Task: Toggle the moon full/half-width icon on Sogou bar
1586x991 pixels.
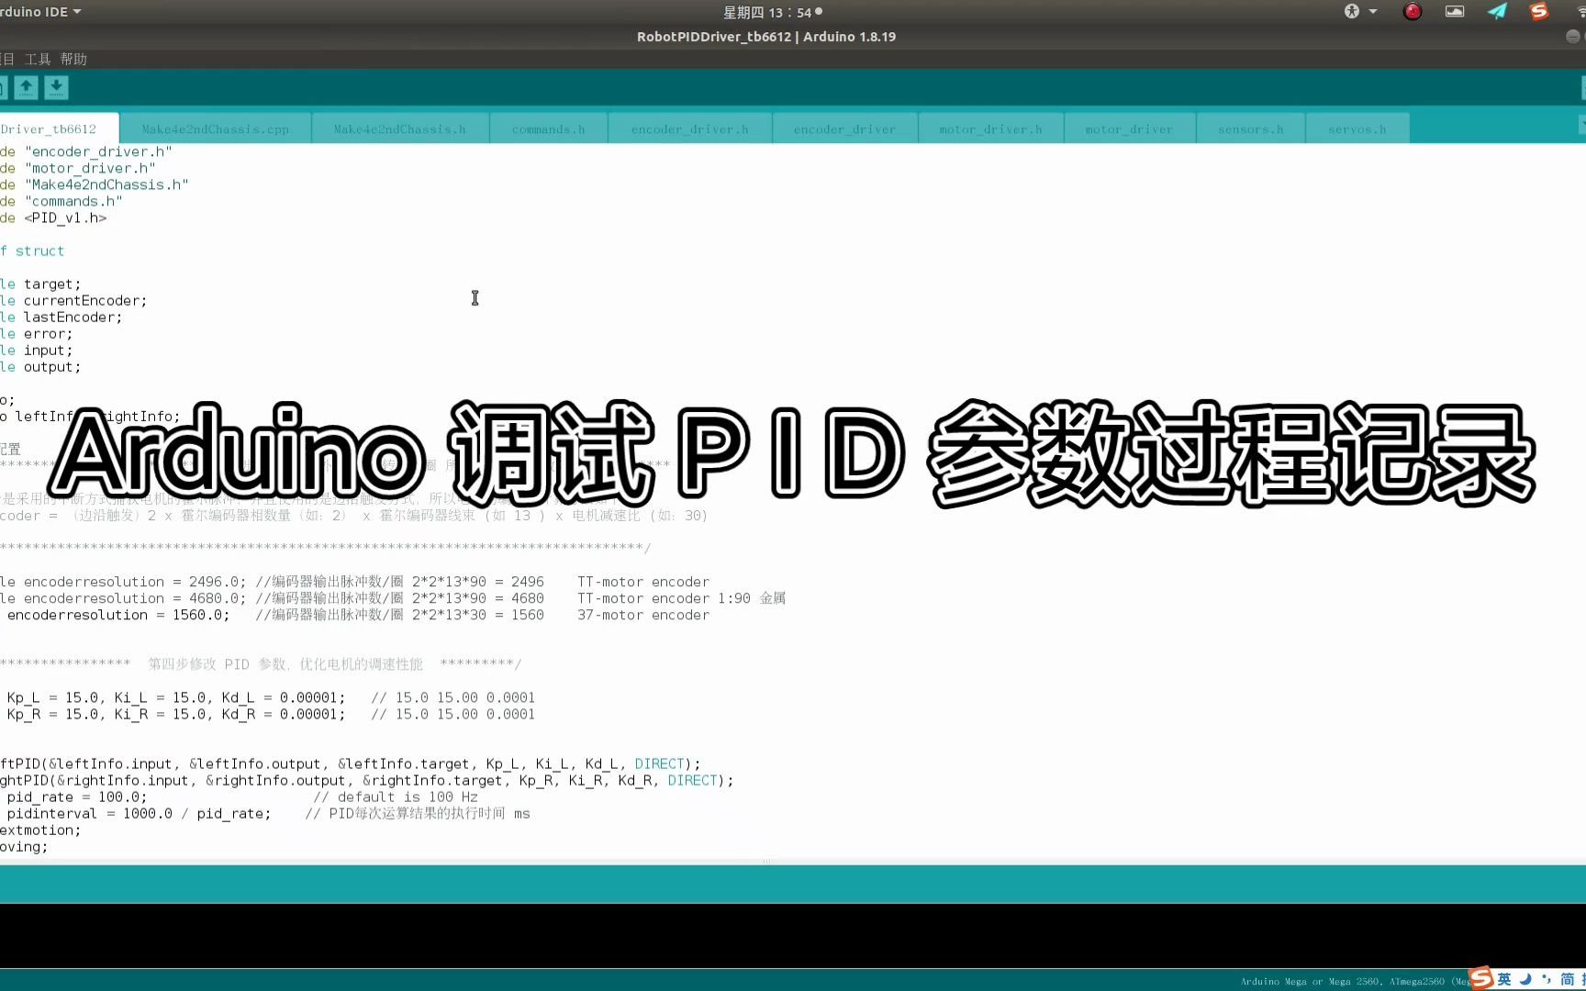Action: (x=1525, y=977)
